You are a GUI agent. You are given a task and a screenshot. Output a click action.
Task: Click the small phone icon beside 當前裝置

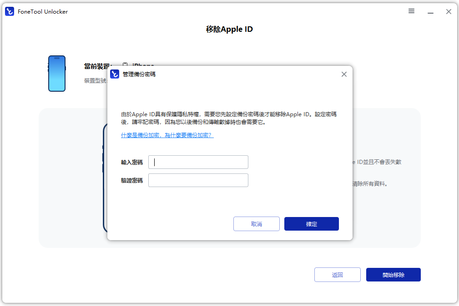[x=125, y=66]
